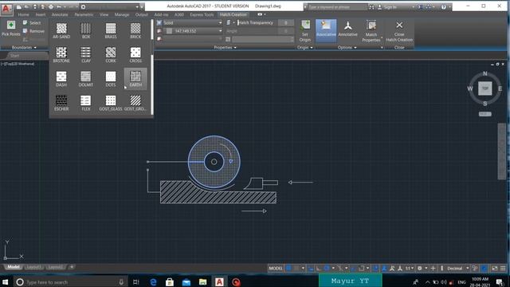The height and width of the screenshot is (287, 510).
Task: Open the Express Tools ribbon tab
Action: coord(202,14)
